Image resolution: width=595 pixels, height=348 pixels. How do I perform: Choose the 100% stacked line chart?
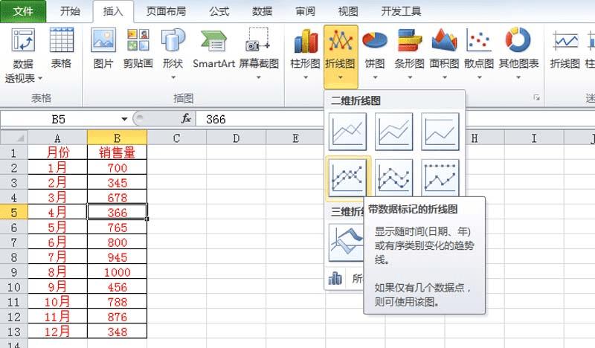coord(440,132)
